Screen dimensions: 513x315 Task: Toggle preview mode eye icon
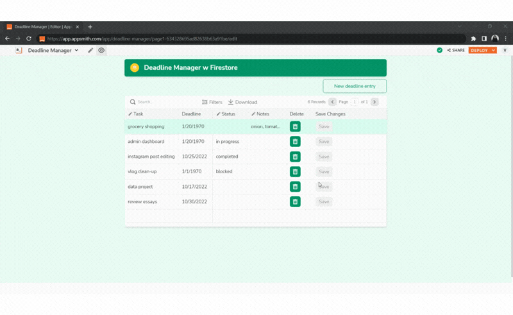click(x=101, y=50)
